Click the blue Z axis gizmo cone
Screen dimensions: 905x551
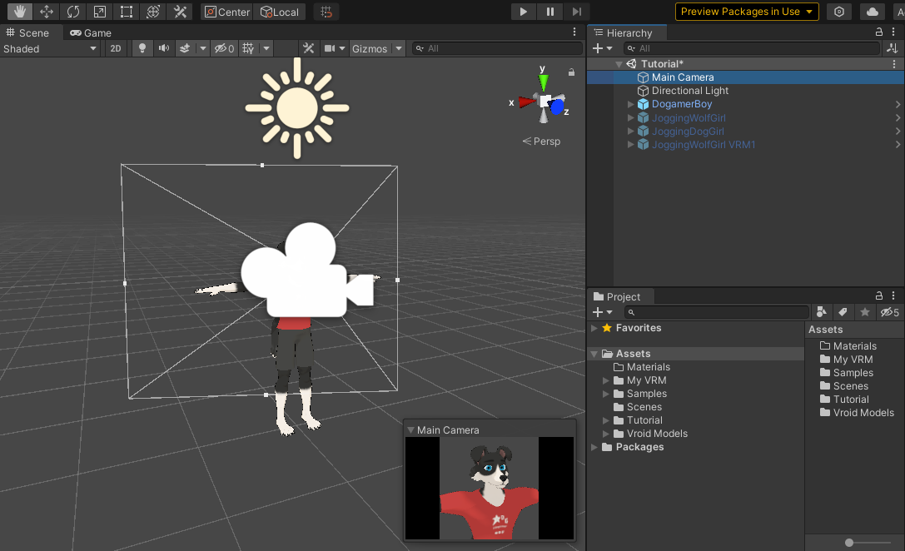pos(557,107)
